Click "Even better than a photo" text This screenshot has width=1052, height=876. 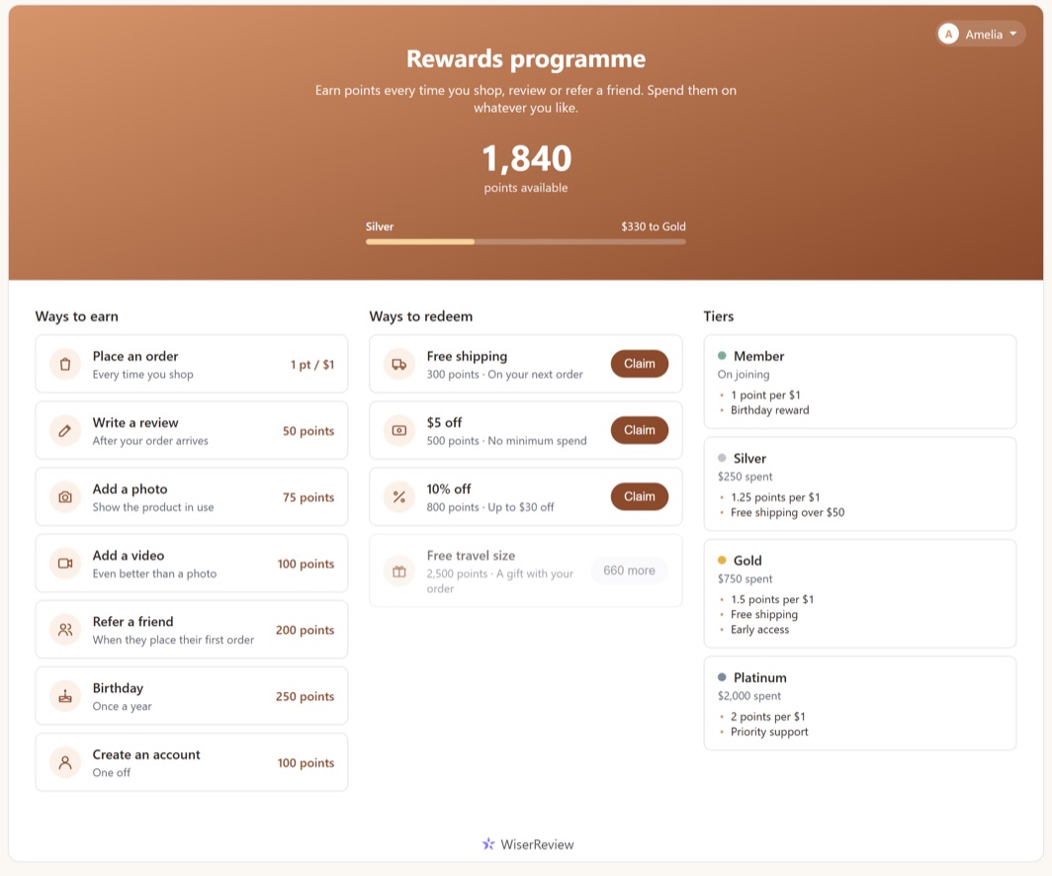point(154,573)
